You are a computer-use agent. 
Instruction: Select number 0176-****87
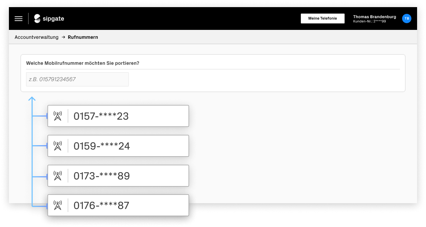click(x=118, y=205)
